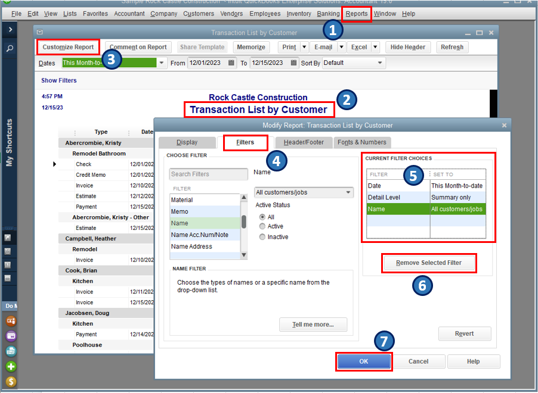Click the dialog Help button

click(x=473, y=361)
